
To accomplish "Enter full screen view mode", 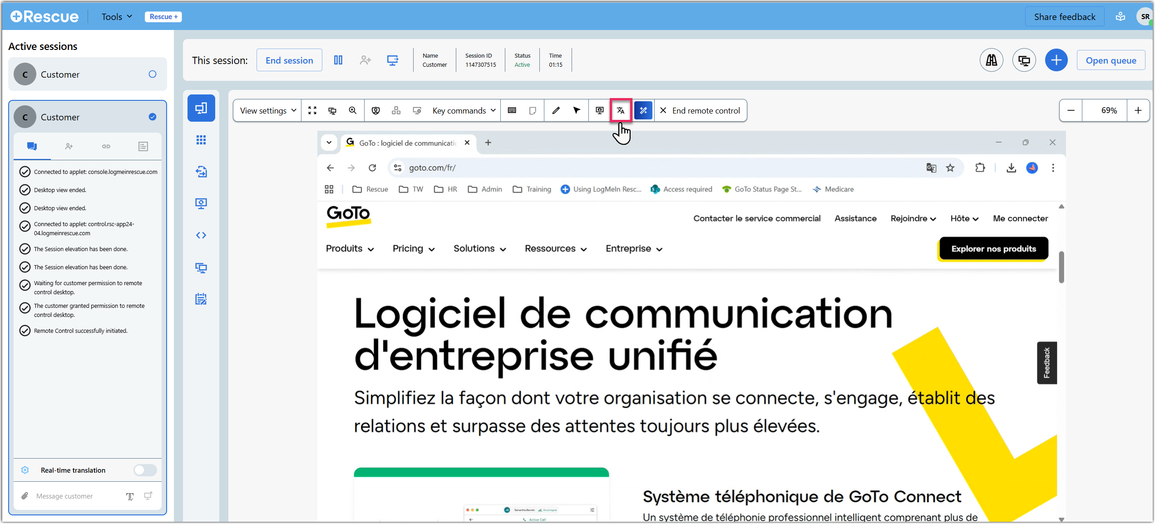I will (x=312, y=110).
